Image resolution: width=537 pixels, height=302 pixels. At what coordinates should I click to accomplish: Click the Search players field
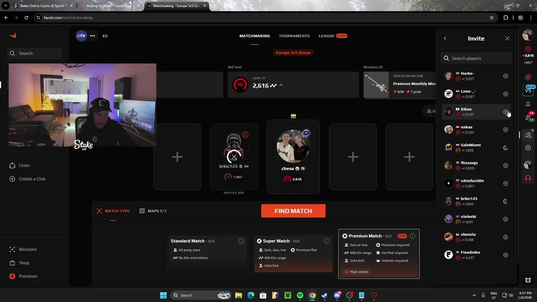click(476, 58)
